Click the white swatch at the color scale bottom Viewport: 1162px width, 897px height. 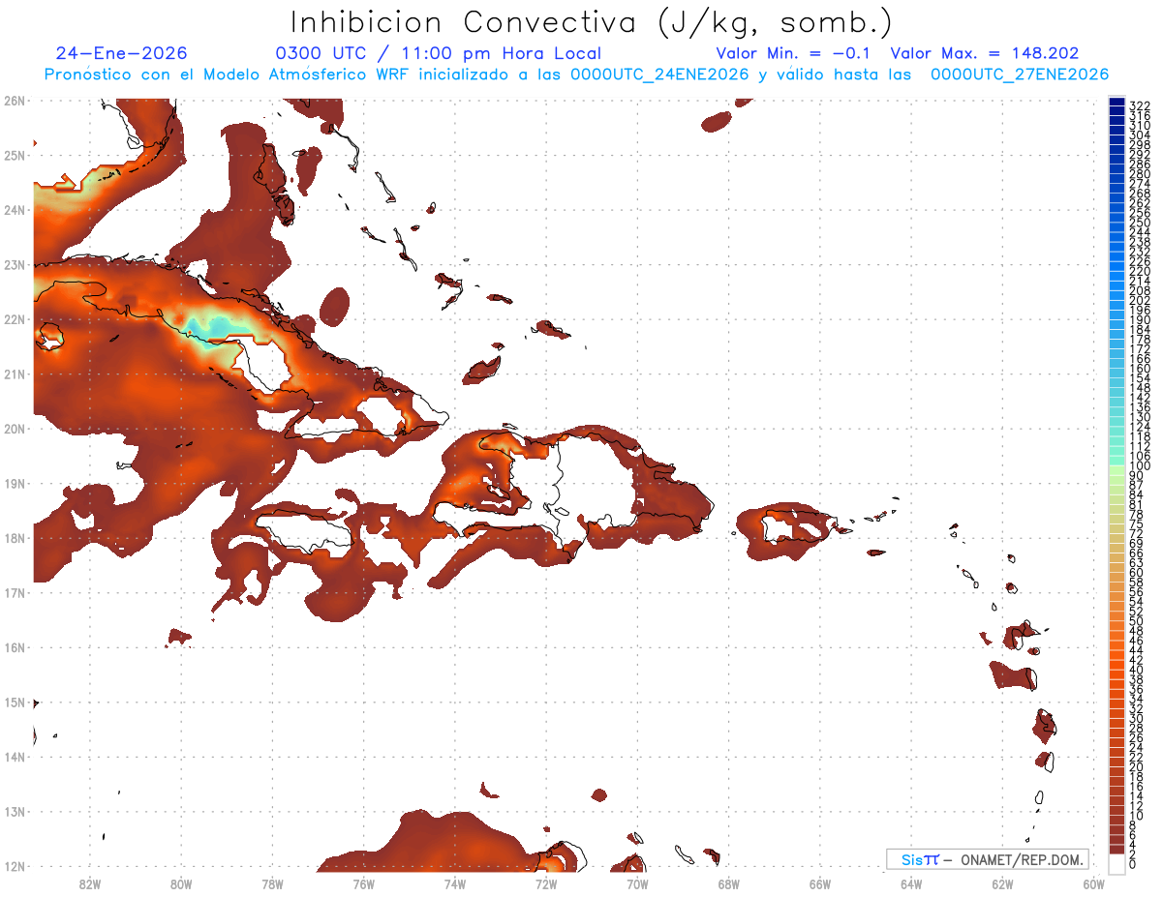point(1116,864)
